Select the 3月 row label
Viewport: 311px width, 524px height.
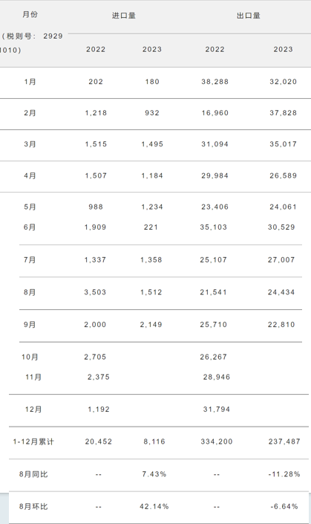point(30,144)
